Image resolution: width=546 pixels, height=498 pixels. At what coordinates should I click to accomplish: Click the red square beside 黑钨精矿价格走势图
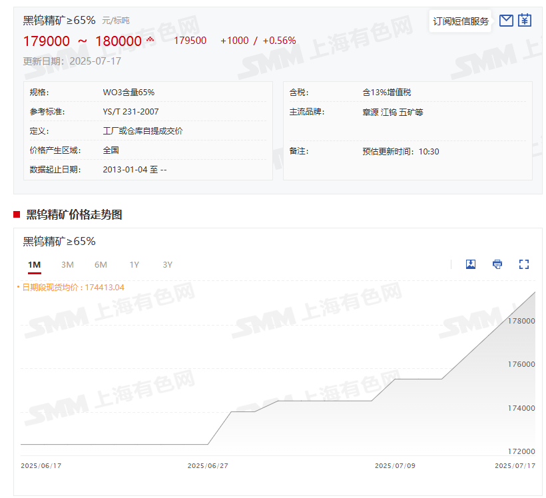click(x=17, y=214)
